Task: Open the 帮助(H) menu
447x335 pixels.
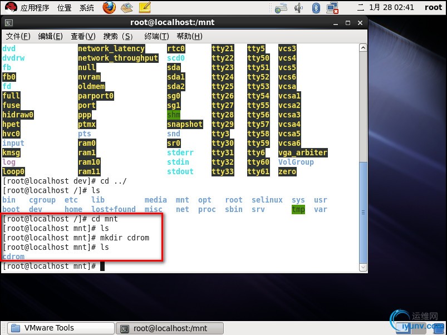Action: pyautogui.click(x=190, y=36)
